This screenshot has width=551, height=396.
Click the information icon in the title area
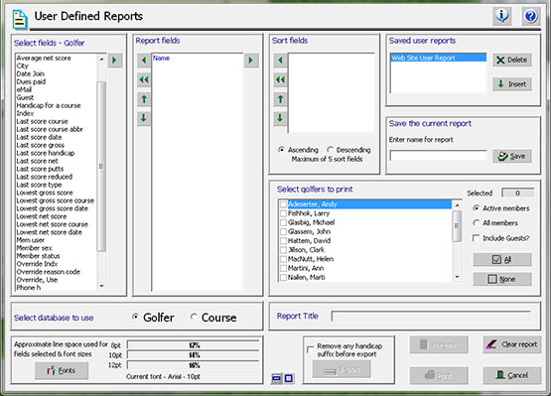(x=501, y=16)
